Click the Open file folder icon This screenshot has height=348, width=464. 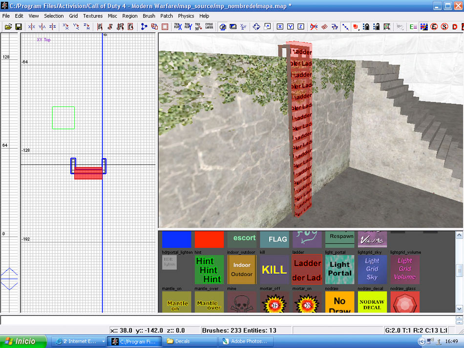pyautogui.click(x=8, y=26)
